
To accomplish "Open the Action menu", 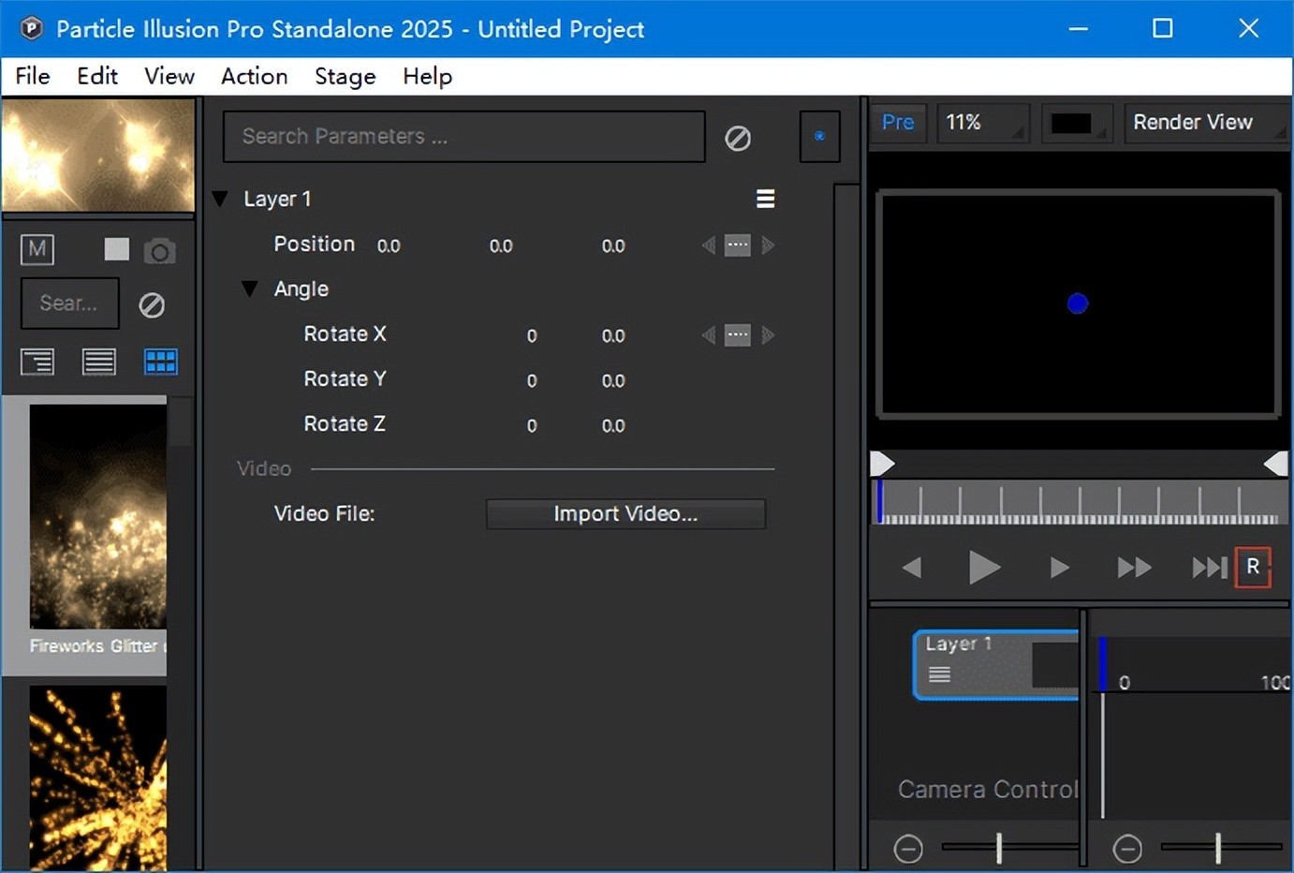I will pos(254,77).
